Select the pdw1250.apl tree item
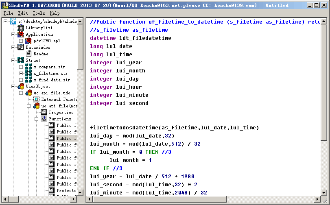This screenshot has height=205, width=330. (47, 41)
